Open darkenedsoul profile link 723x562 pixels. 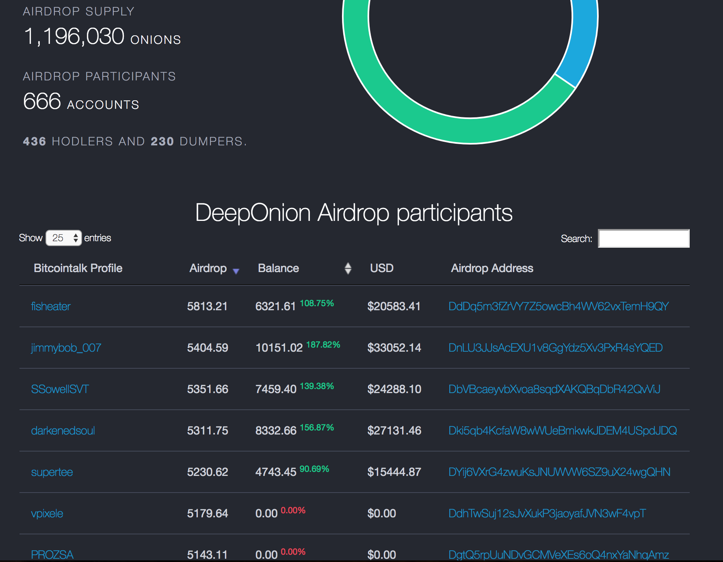[63, 431]
